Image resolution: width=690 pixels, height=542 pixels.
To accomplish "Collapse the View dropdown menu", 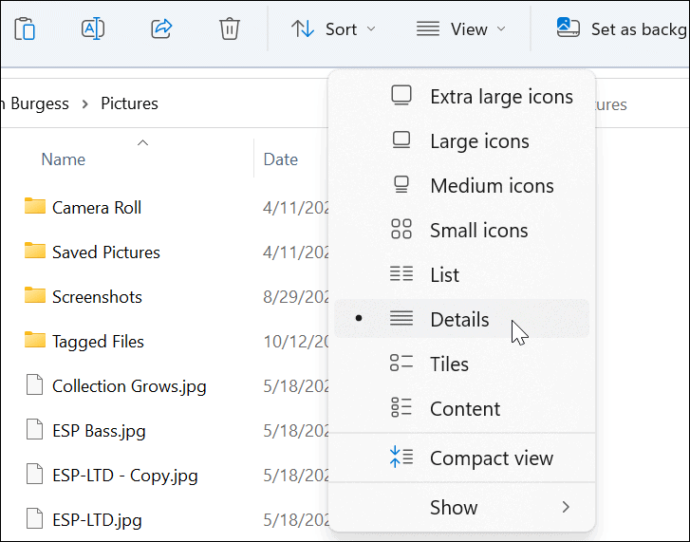I will point(461,29).
